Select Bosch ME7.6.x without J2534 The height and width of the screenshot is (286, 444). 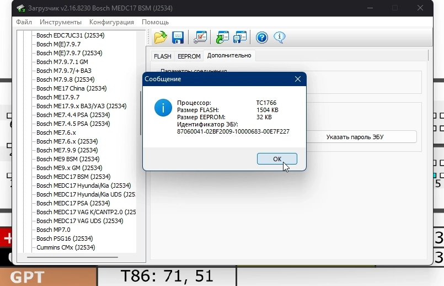click(56, 133)
